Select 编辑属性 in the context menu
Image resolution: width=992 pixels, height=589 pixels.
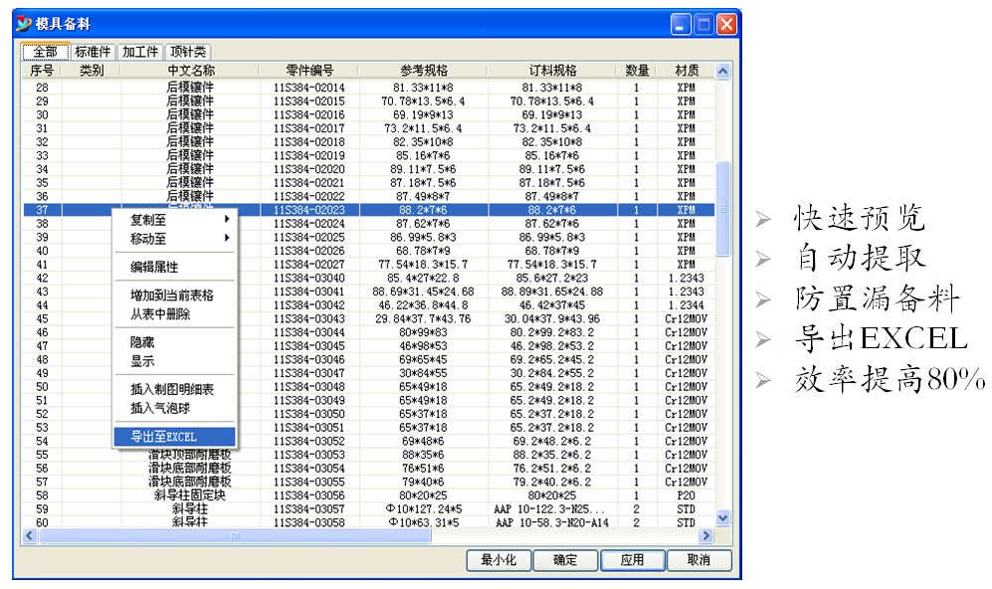(x=154, y=267)
